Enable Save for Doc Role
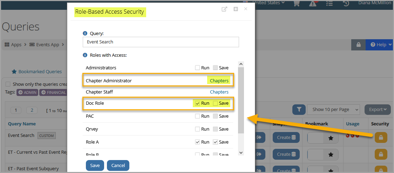394x173 pixels. [x=215, y=103]
